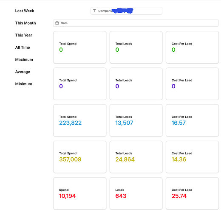This screenshot has height=212, width=221.
Task: Click the Total Spend 357,009 value
Action: (70, 159)
